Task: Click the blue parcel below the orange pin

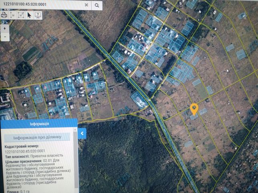Action: [x=194, y=117]
